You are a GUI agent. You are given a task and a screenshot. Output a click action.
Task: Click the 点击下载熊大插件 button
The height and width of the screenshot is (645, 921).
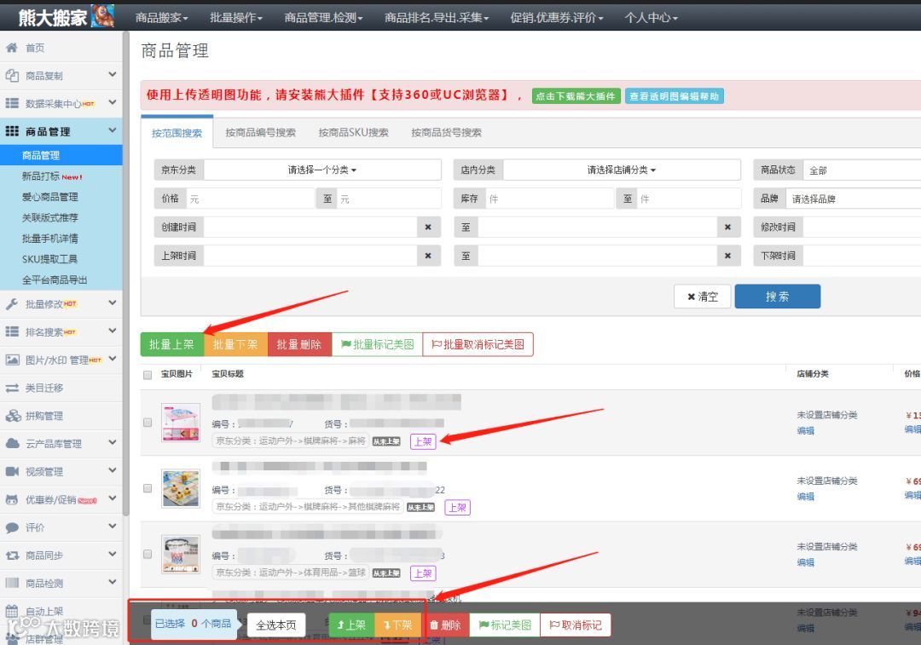click(x=576, y=96)
